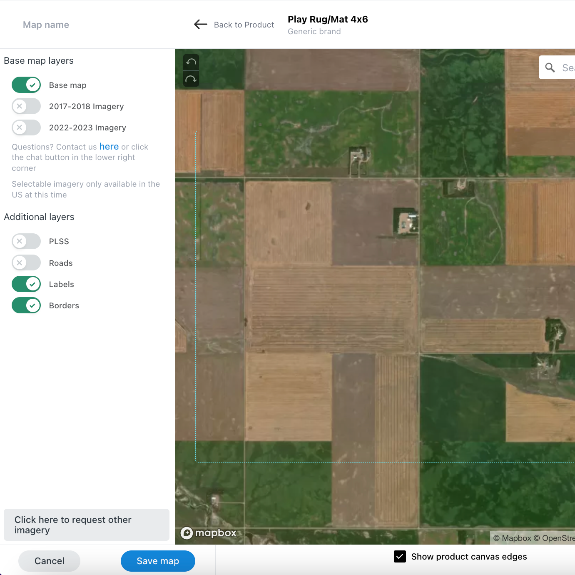The height and width of the screenshot is (575, 575).
Task: Uncheck Show product canvas edges
Action: pyautogui.click(x=400, y=557)
